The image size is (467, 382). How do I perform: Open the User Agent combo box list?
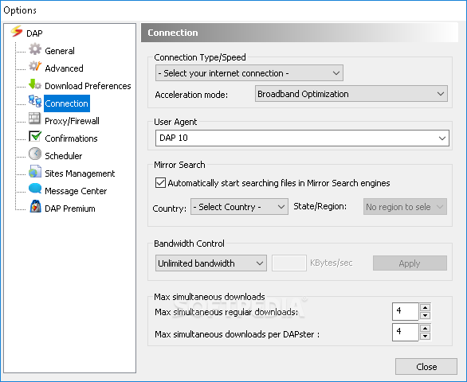click(x=442, y=138)
